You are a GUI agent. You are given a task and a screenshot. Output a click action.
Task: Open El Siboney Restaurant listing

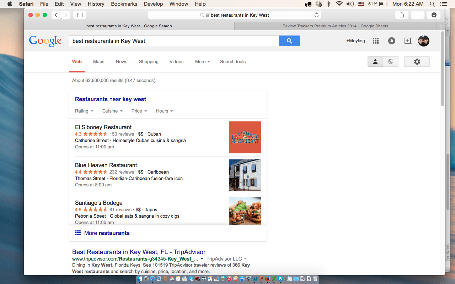[103, 127]
